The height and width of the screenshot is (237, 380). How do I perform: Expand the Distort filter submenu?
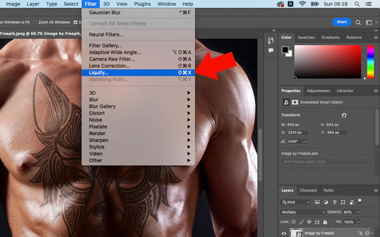138,113
